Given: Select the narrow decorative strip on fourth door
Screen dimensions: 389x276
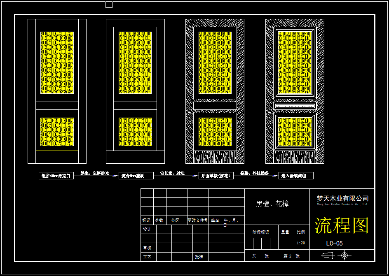Looking at the screenshot, I should (295, 106).
